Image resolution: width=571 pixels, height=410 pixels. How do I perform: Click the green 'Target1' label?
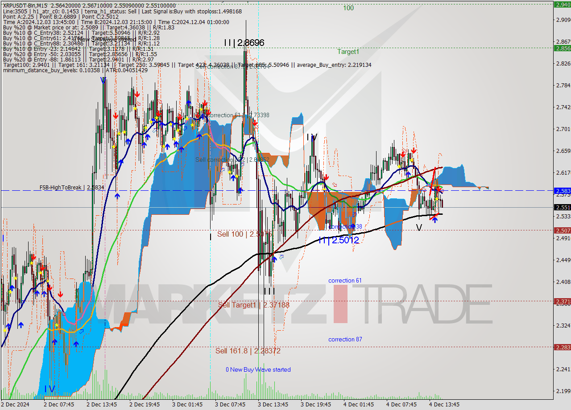(x=348, y=52)
